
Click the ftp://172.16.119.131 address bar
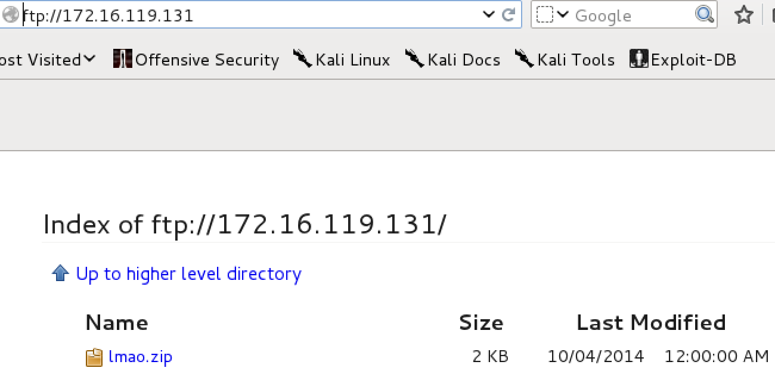pyautogui.click(x=250, y=15)
